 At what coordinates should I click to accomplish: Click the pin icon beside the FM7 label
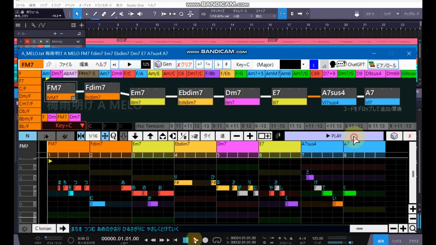(49, 64)
